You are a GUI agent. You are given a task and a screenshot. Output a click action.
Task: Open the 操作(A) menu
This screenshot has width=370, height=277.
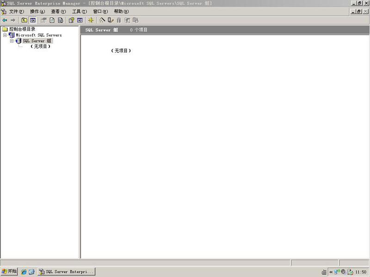[x=37, y=12]
